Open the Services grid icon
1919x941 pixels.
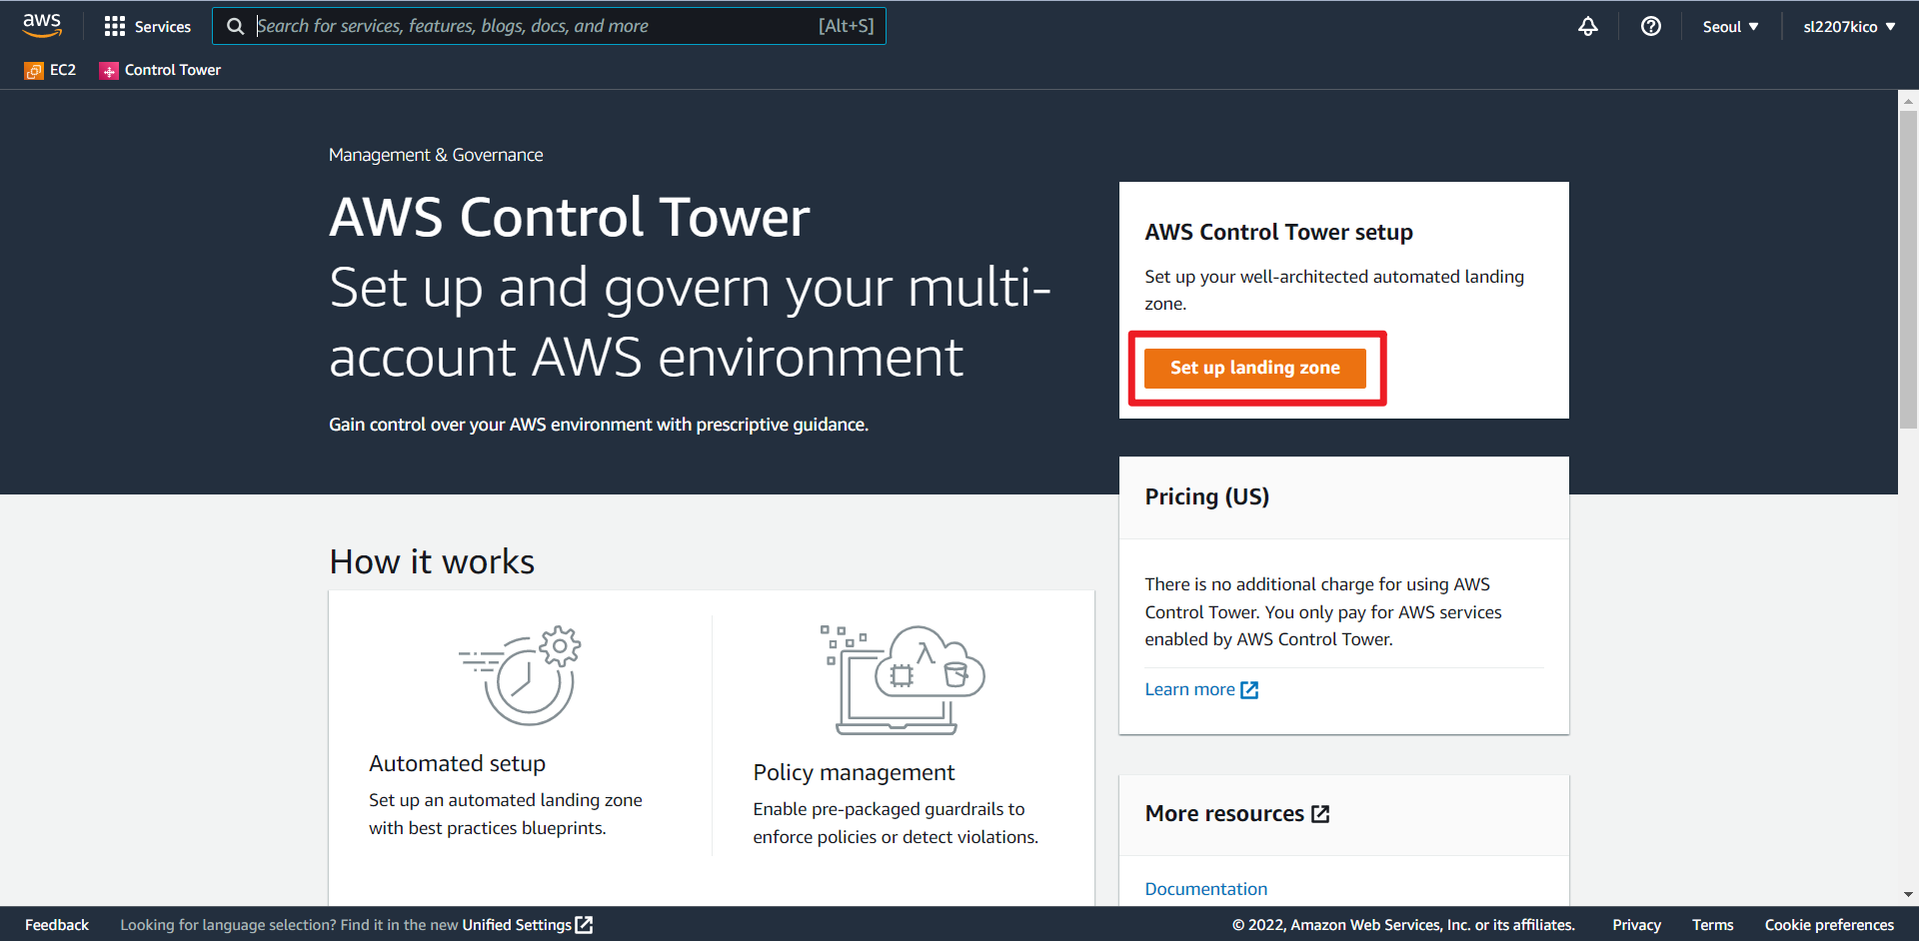(115, 25)
